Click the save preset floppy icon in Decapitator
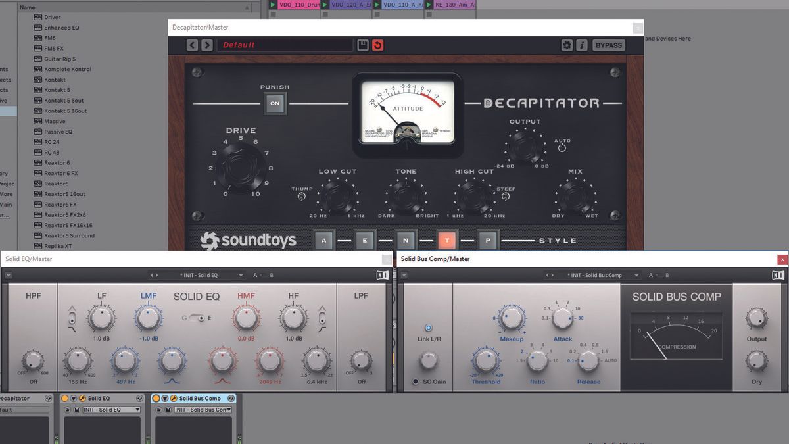 click(x=362, y=45)
